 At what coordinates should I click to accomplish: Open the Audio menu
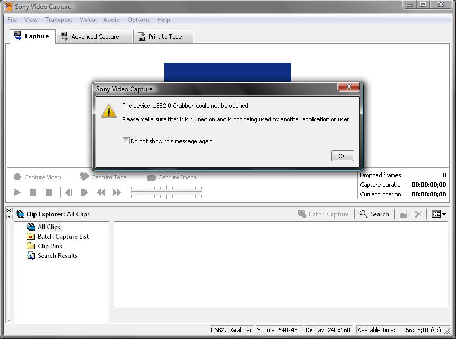(x=111, y=20)
